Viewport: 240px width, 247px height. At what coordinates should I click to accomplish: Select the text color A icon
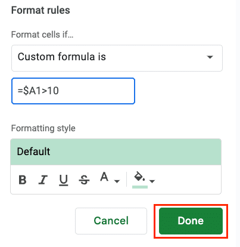coord(104,177)
